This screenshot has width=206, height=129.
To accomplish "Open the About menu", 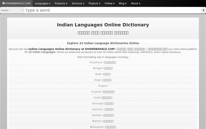I will 135,3.
